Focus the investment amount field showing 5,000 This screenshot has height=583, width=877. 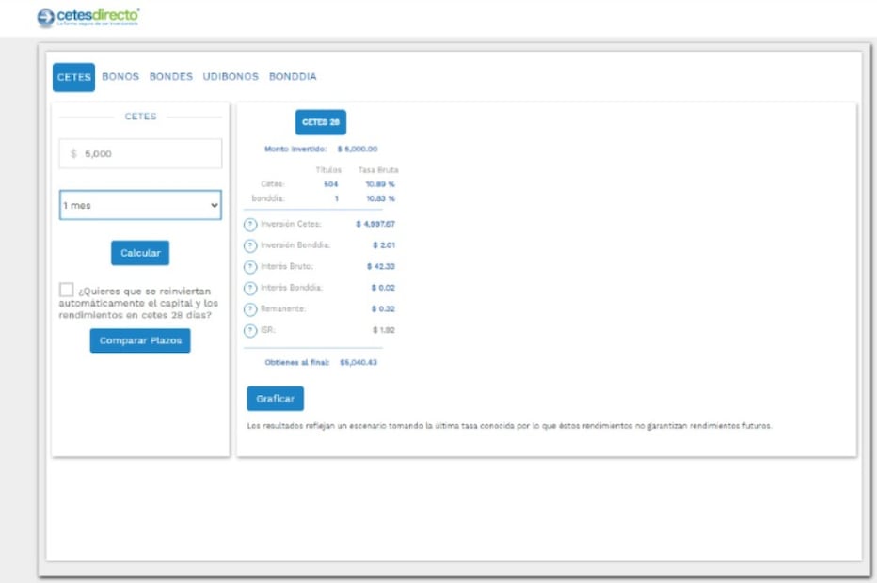pyautogui.click(x=140, y=153)
